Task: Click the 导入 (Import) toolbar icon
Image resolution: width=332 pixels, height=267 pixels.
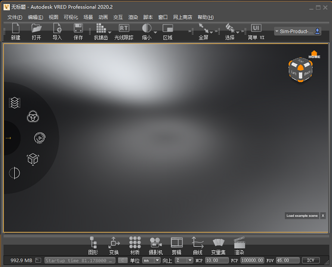Action: (57, 32)
